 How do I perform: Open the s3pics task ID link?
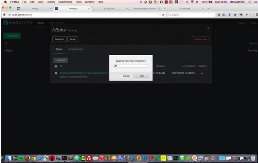tap(84, 73)
